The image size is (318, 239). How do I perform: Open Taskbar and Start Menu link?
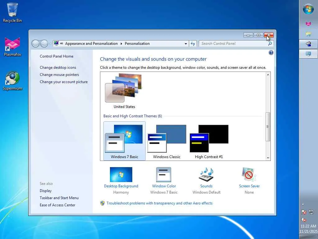59,198
